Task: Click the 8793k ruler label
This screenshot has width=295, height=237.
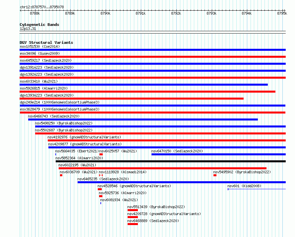Action: 211,13
